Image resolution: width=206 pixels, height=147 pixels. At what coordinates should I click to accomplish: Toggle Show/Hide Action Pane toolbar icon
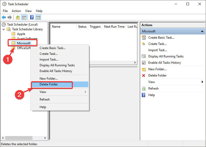click(x=38, y=17)
